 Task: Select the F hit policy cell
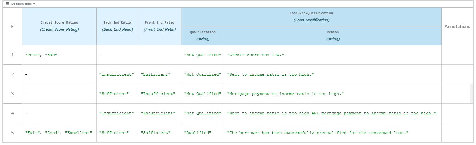[12, 26]
